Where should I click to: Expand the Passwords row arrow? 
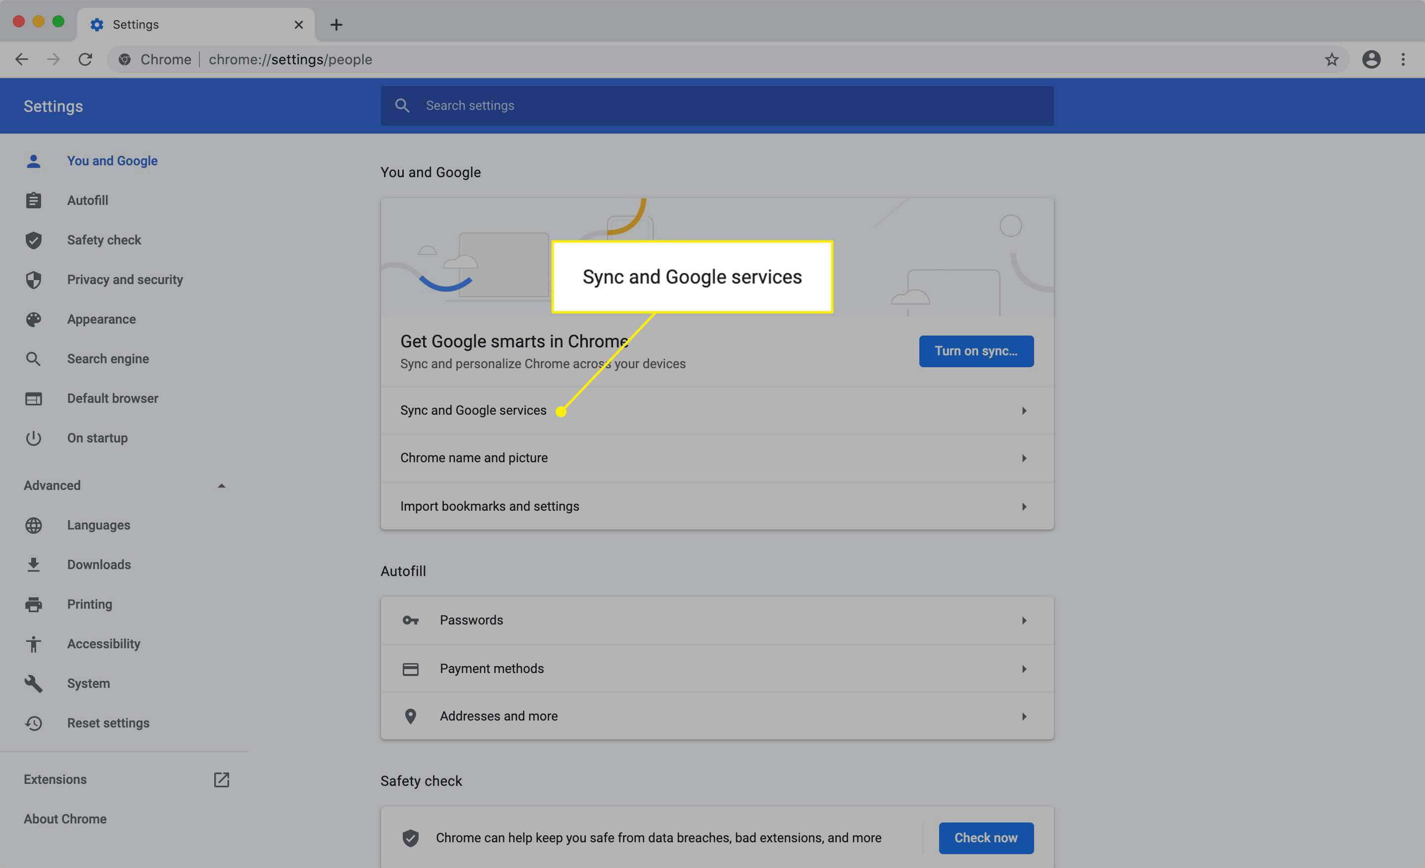tap(1024, 621)
